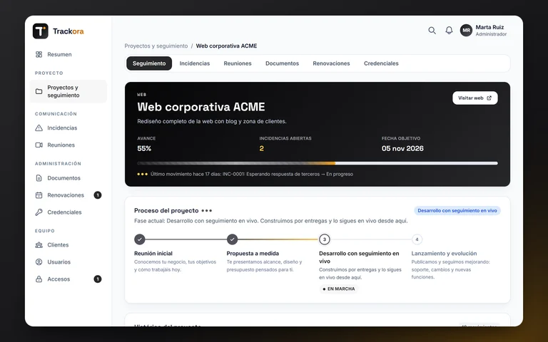Click the Credenciales key icon
The height and width of the screenshot is (342, 548).
39,212
